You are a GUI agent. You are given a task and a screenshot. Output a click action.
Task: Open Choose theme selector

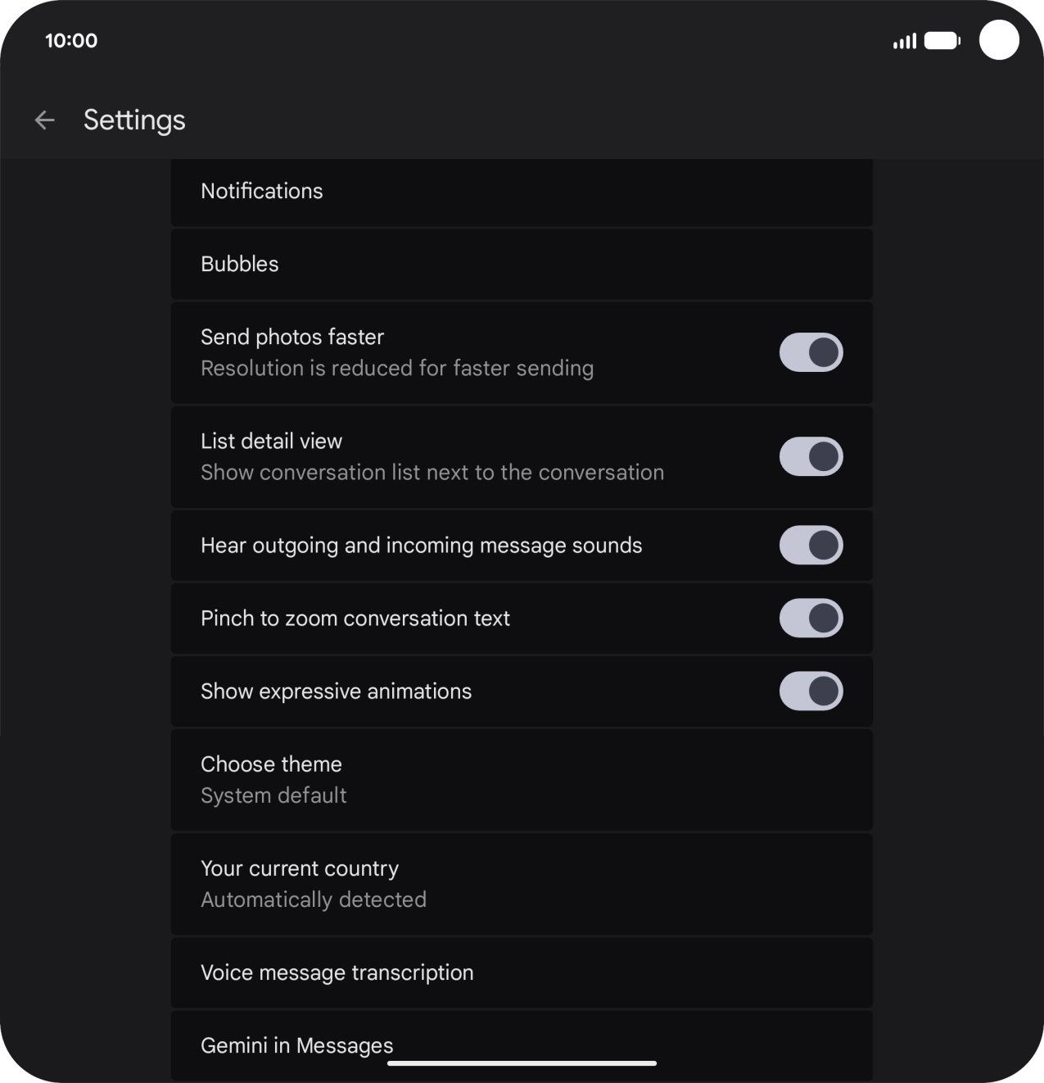click(x=522, y=780)
